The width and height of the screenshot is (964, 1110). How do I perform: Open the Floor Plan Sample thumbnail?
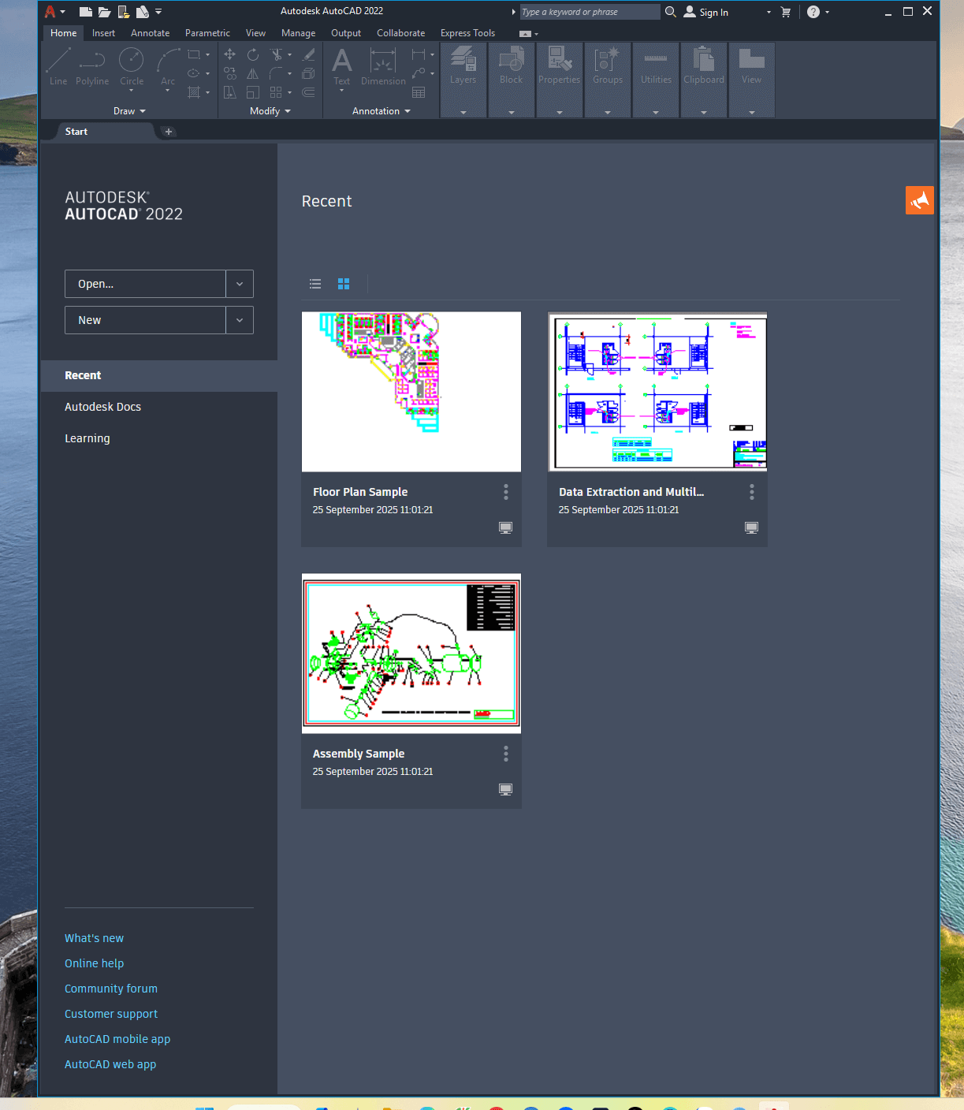(411, 392)
